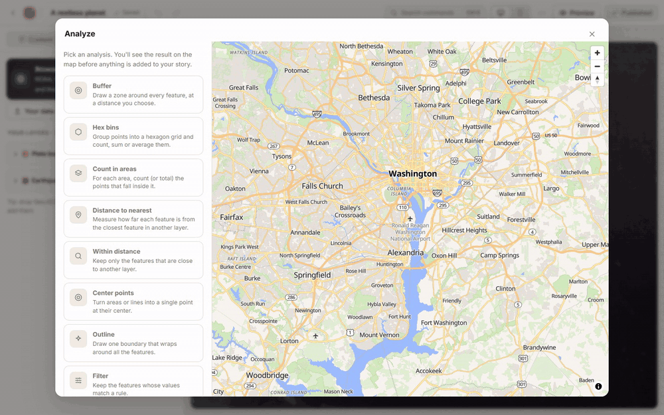Click the Outline description about one boundary

(135, 348)
